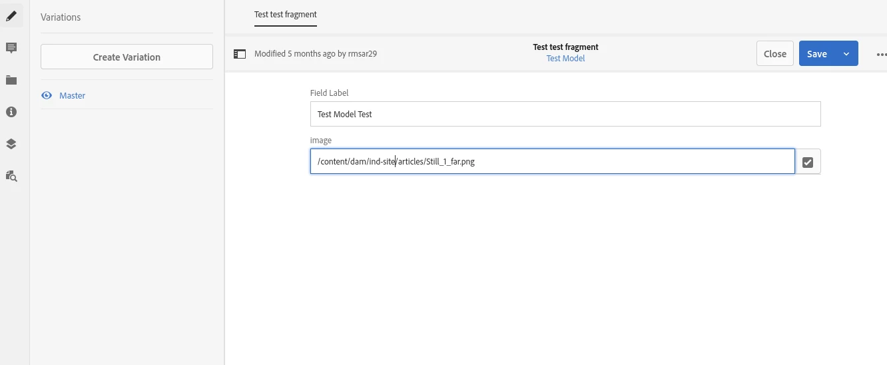Screen dimensions: 887x365
Task: Open the more actions ellipsis menu
Action: pos(881,54)
